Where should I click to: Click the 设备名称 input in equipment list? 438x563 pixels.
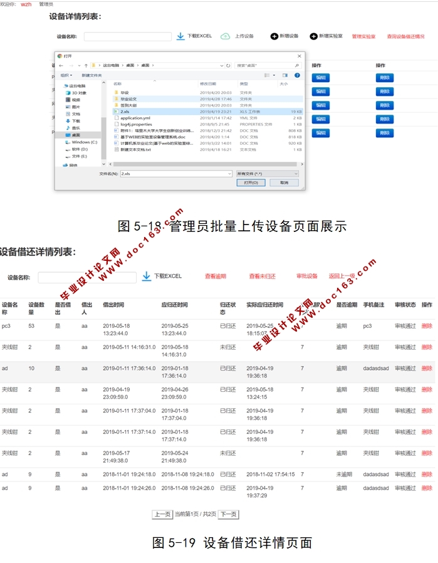[x=128, y=36]
